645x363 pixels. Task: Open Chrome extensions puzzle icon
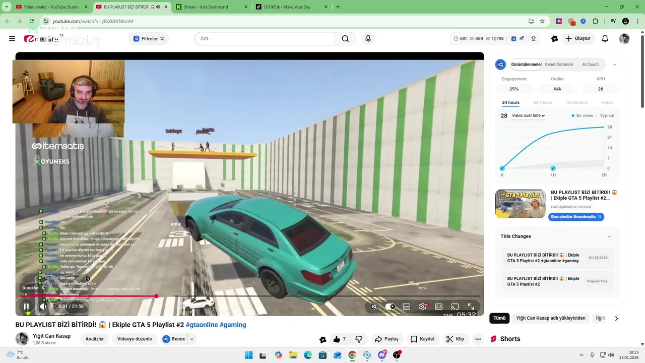pyautogui.click(x=596, y=21)
